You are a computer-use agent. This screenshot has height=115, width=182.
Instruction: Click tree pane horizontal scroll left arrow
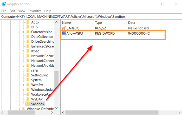pyautogui.click(x=2, y=112)
